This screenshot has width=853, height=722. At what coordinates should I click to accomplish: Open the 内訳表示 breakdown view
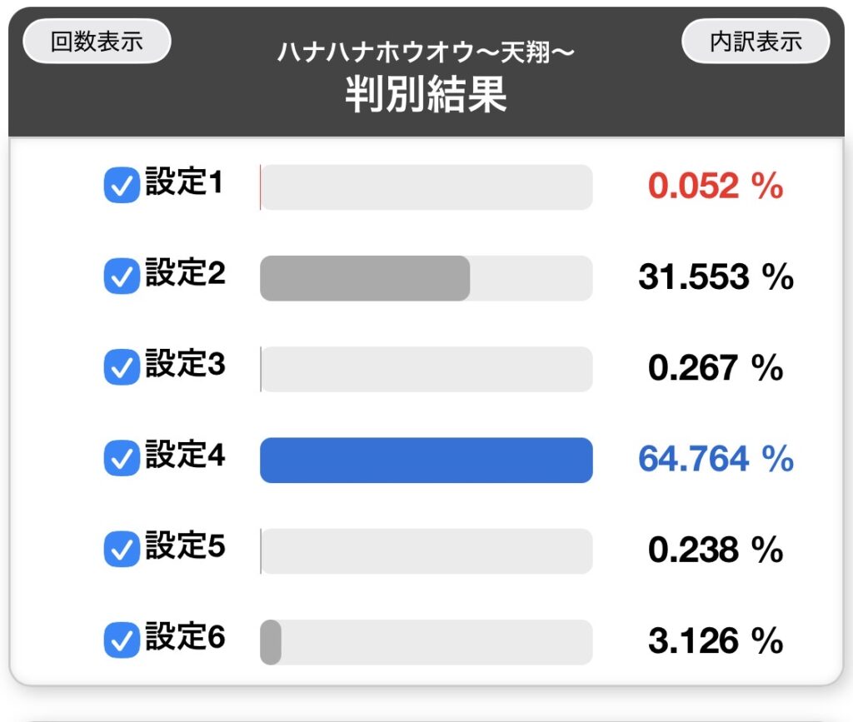click(756, 42)
